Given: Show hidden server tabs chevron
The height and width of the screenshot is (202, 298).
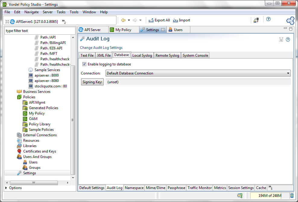Looking at the screenshot, I should point(64,21).
